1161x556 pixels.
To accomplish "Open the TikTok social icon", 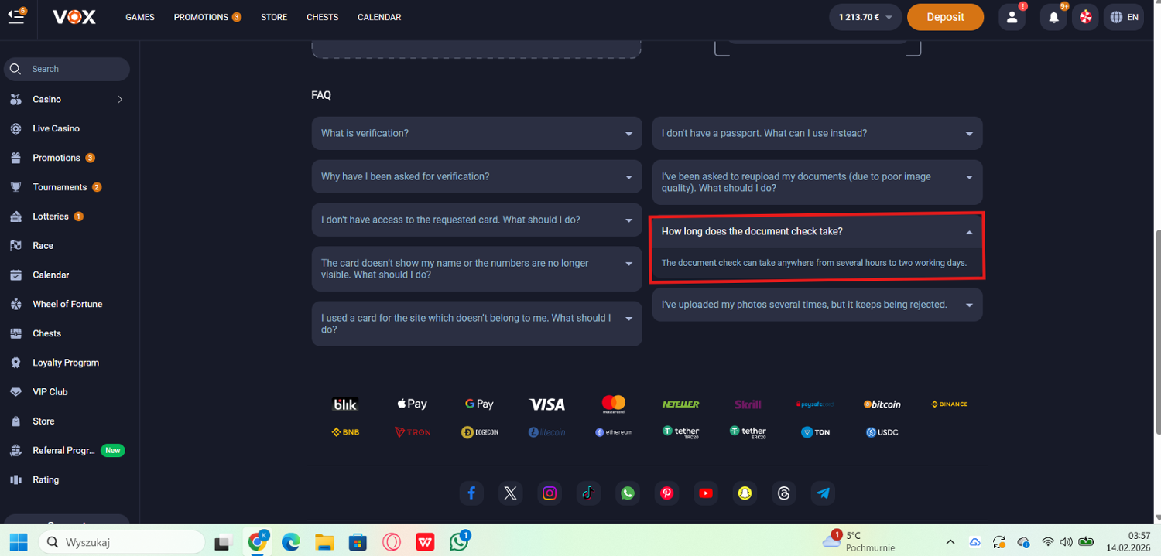I will click(x=588, y=493).
